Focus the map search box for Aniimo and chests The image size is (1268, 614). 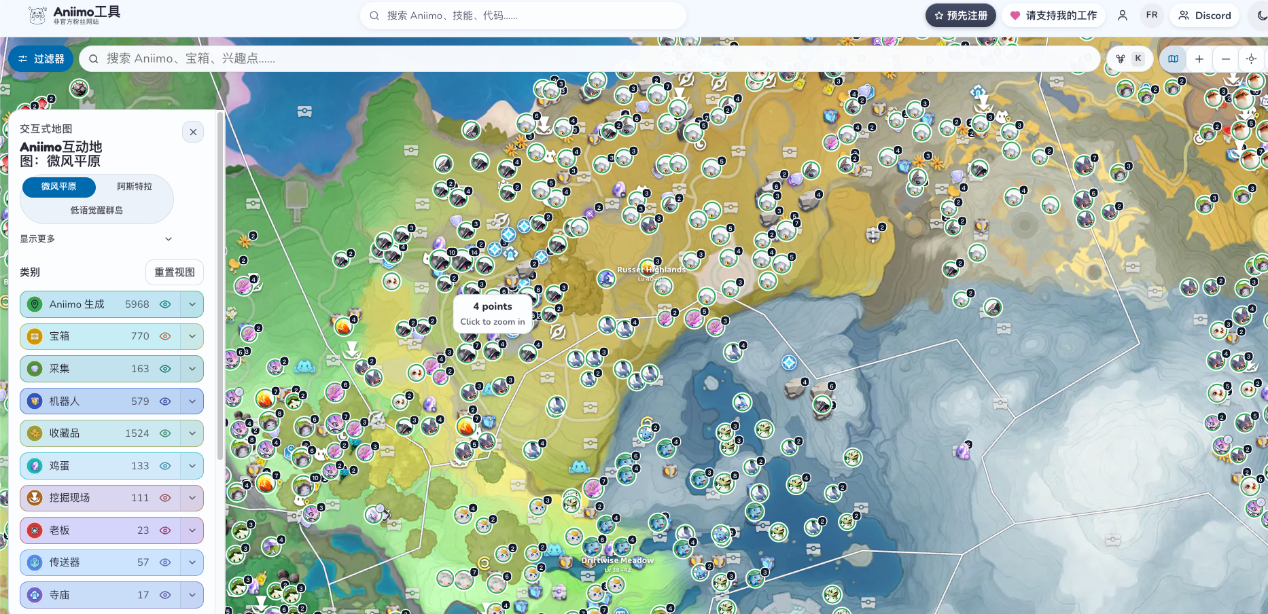(x=589, y=59)
